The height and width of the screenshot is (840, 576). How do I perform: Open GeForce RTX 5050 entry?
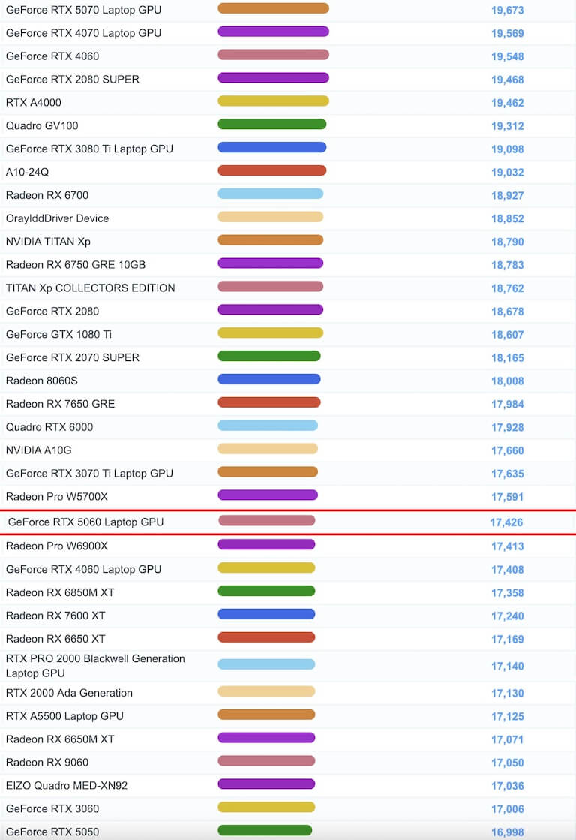click(52, 832)
